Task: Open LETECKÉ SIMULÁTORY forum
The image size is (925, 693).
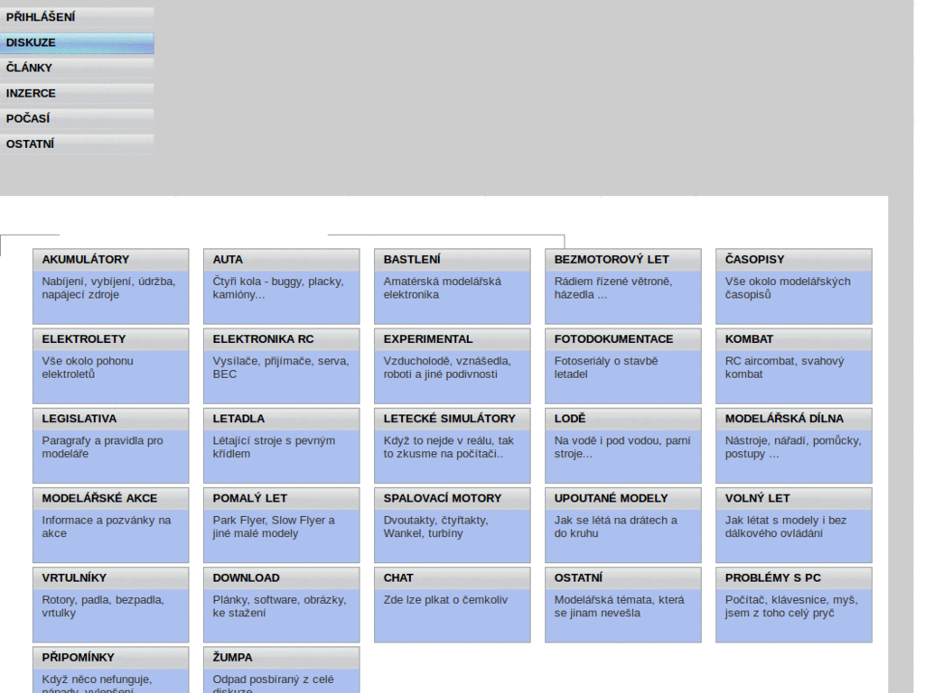Action: click(x=450, y=419)
